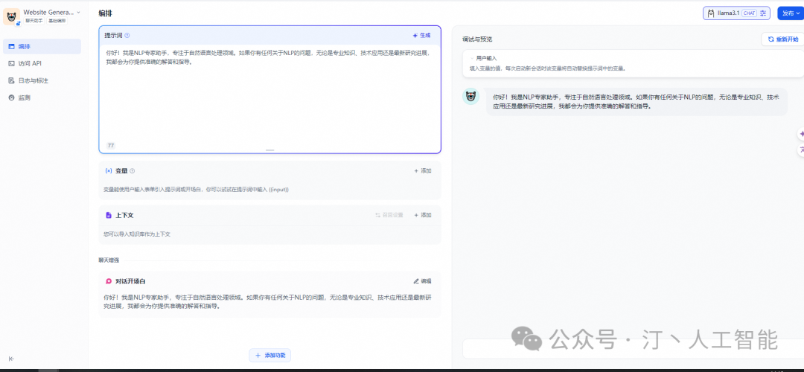The height and width of the screenshot is (372, 804).
Task: Click the 聊天助手 tag under the app name
Action: pyautogui.click(x=34, y=21)
